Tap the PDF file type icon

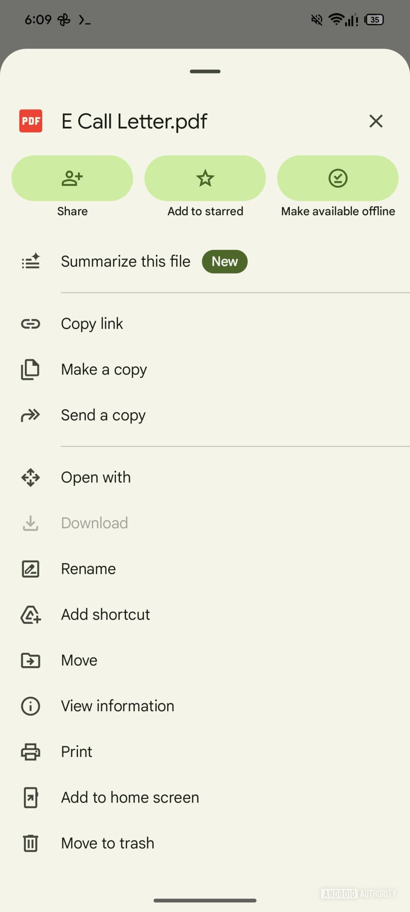tap(31, 121)
